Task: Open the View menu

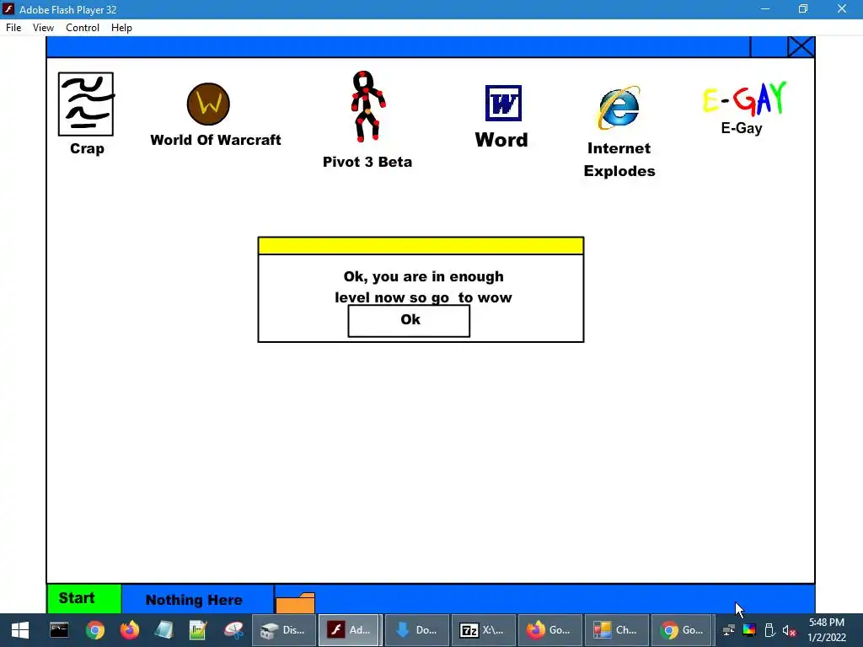Action: tap(43, 28)
